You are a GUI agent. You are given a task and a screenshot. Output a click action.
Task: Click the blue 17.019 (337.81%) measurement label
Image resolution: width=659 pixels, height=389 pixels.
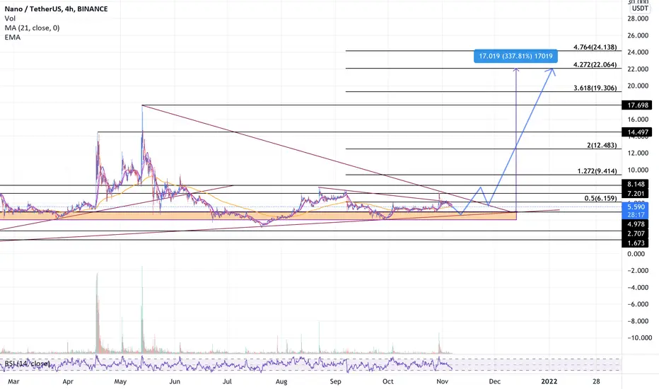(x=515, y=56)
